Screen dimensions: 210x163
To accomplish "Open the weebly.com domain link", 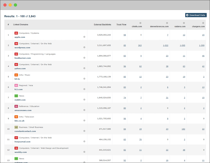I will point(20,152).
